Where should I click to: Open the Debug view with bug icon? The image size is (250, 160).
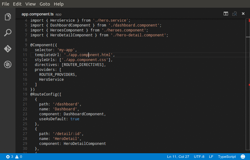pos(8,64)
